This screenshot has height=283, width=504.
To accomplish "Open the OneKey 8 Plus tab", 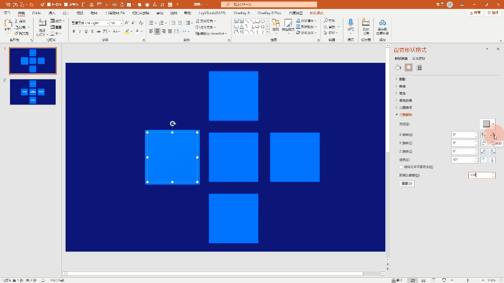I will tap(269, 13).
